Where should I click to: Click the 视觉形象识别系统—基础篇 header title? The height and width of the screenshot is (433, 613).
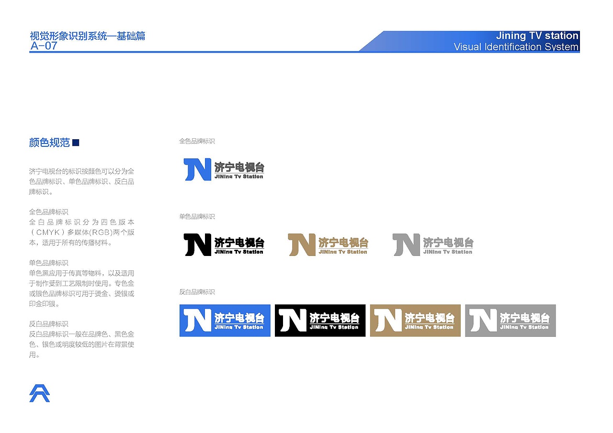point(88,36)
